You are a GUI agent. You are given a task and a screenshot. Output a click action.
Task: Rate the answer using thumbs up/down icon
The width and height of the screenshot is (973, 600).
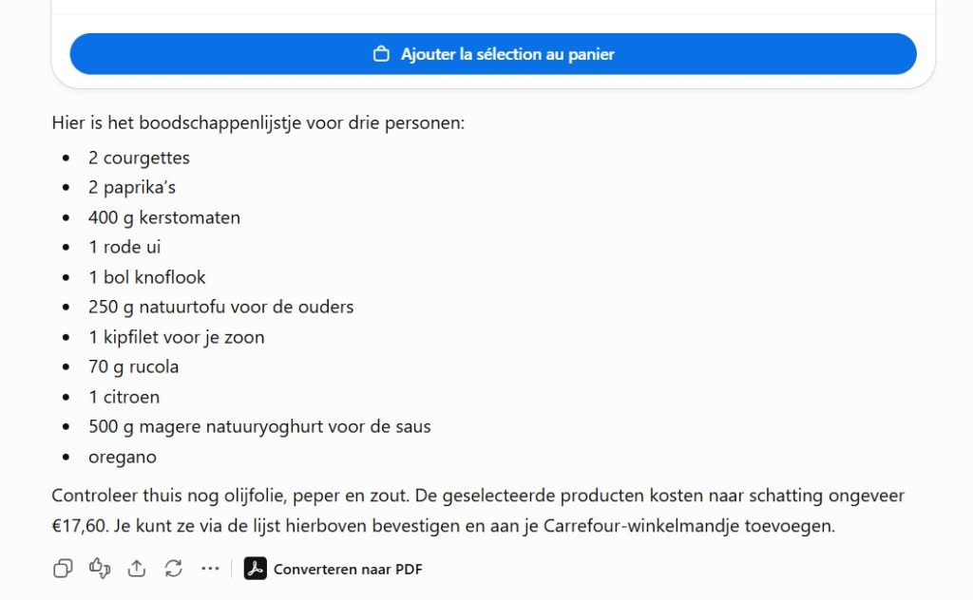(x=100, y=569)
